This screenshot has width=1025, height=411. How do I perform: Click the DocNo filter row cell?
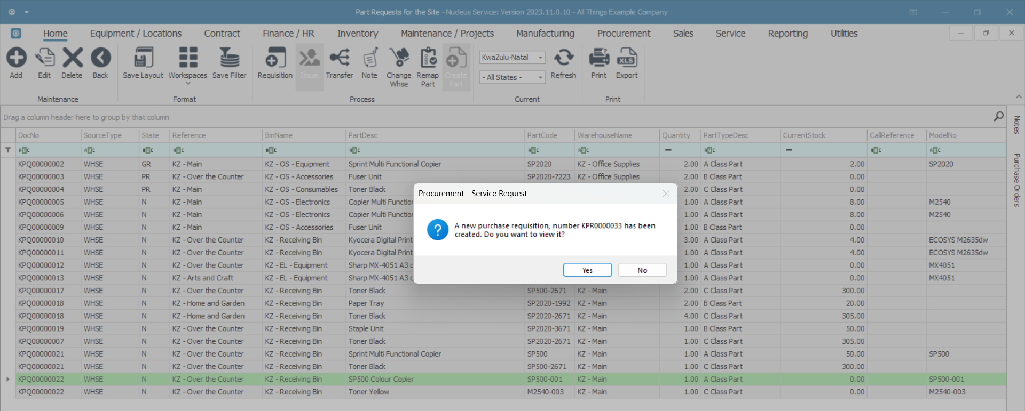(48, 150)
